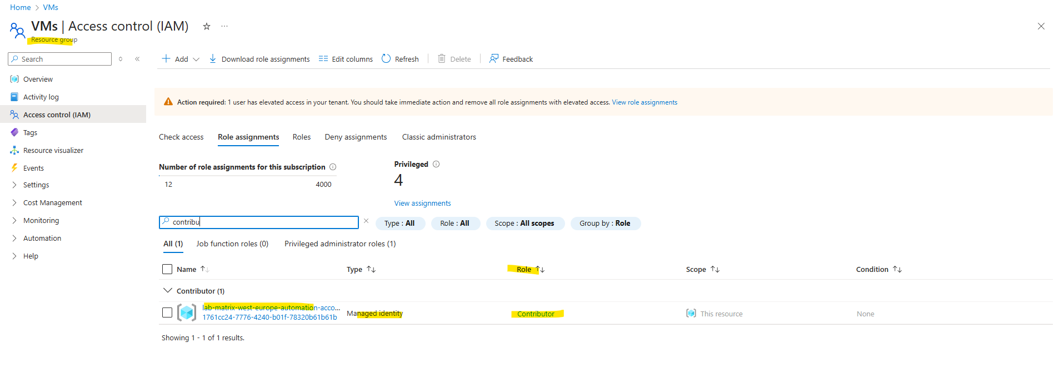Sort by Type column
Screen dimensions: 1054x377
(361, 270)
